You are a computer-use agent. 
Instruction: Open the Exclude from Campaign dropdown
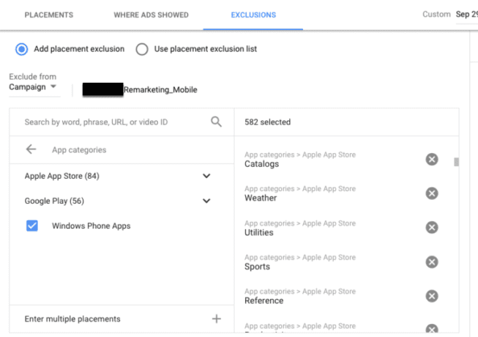point(34,88)
